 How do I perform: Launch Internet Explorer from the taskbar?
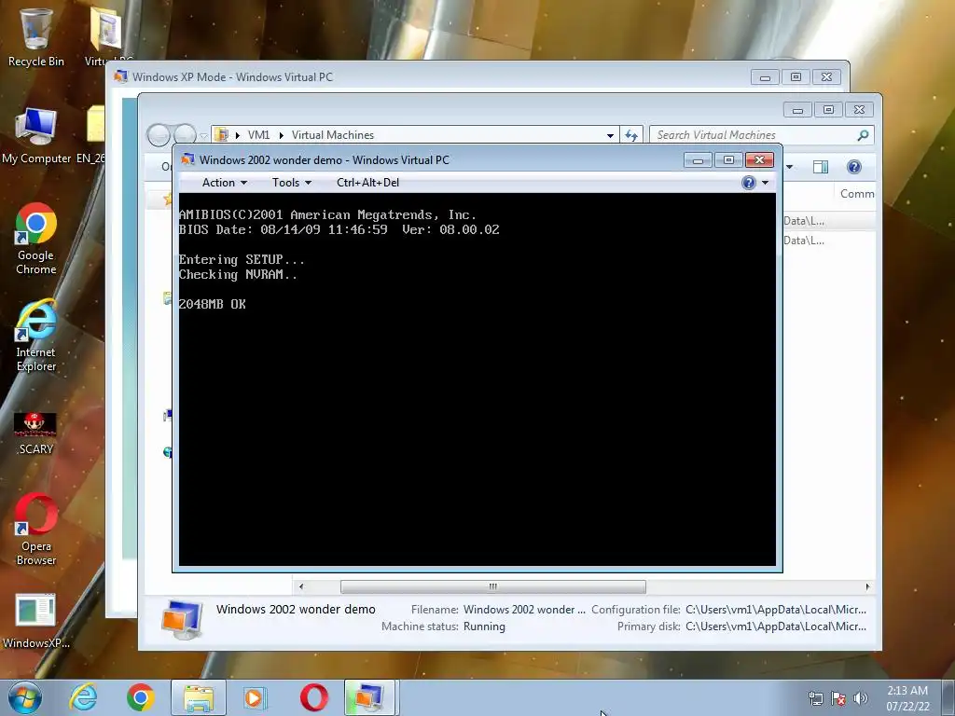click(x=83, y=697)
